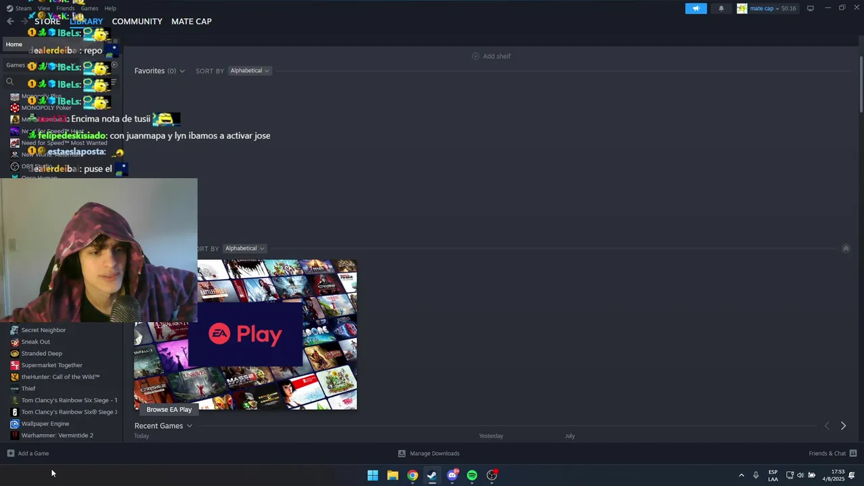Open the Help menu
The height and width of the screenshot is (486, 864).
click(110, 8)
